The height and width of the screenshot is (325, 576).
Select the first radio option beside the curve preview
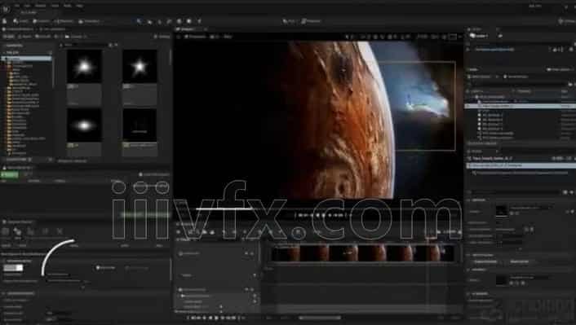click(x=98, y=268)
